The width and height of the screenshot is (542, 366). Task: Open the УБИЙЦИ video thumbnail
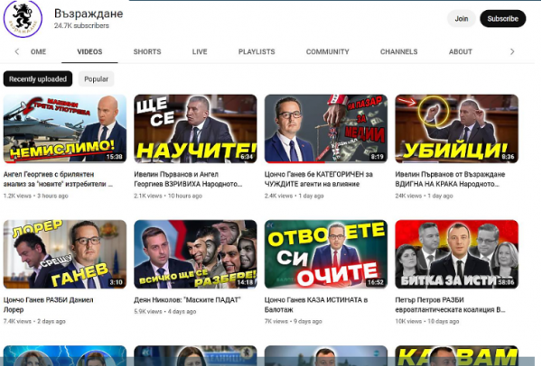(x=456, y=128)
